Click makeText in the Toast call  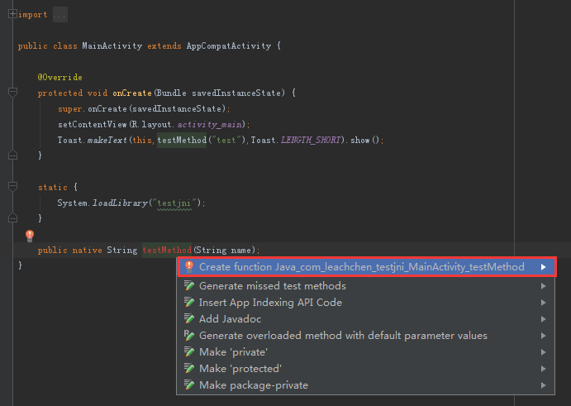point(107,140)
